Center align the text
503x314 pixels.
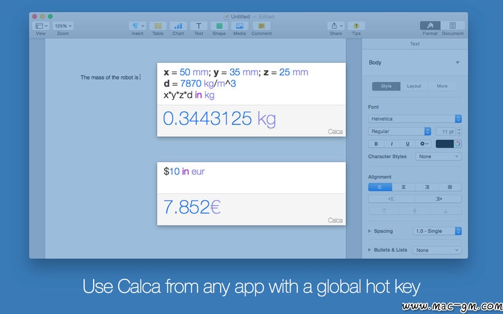pos(404,187)
